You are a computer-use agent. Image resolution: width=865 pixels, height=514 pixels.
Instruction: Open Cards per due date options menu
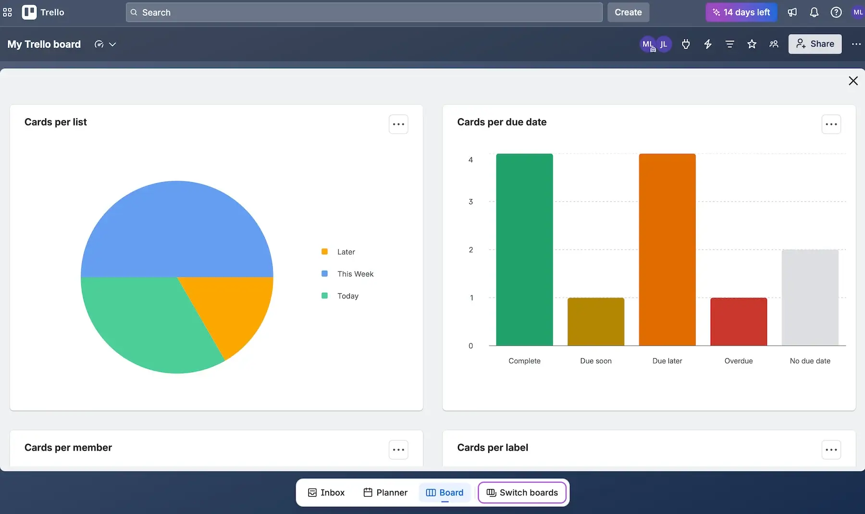pos(831,124)
